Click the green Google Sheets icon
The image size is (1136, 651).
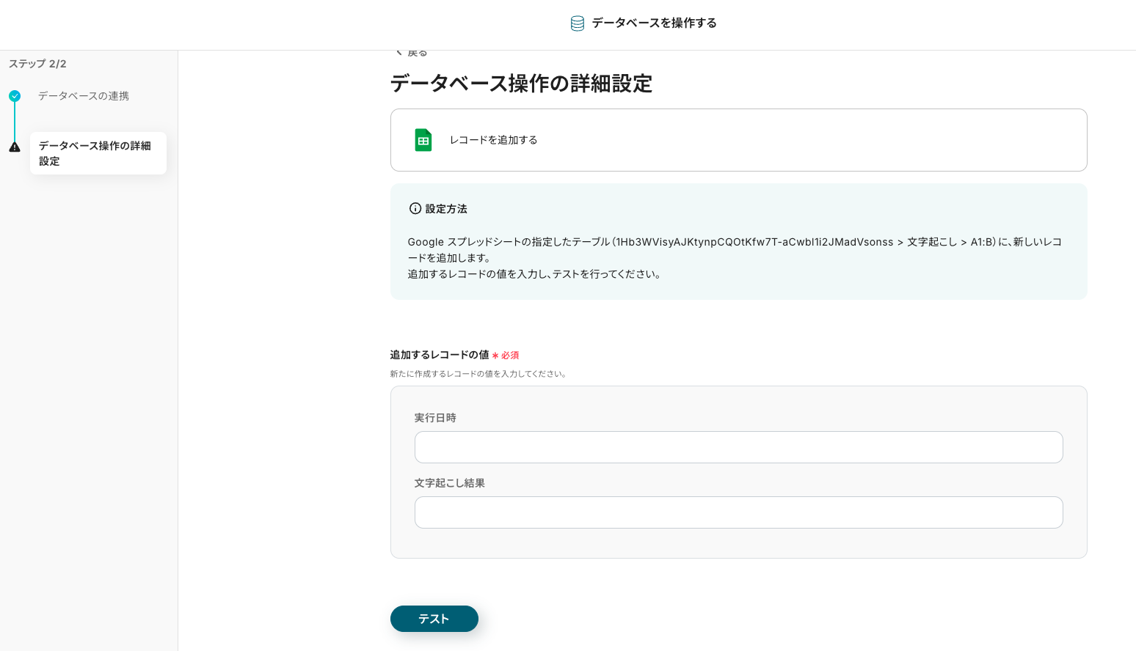(423, 140)
